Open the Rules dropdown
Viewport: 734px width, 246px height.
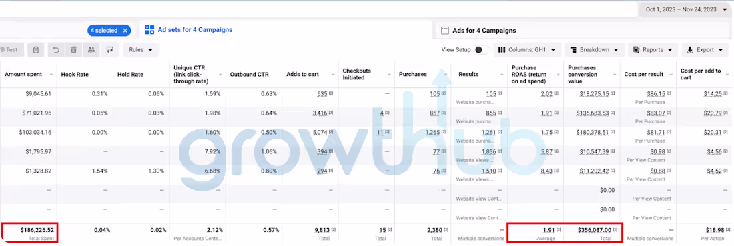click(141, 49)
